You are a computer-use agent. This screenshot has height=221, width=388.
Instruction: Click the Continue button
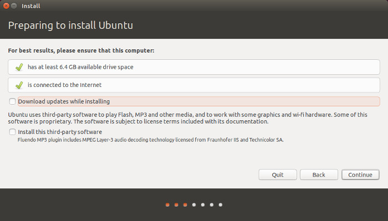[x=360, y=174]
